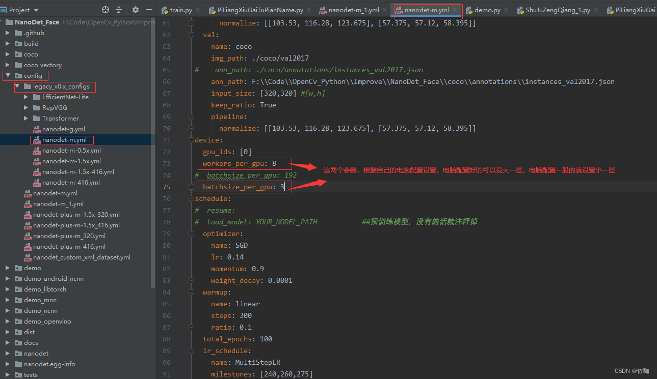The width and height of the screenshot is (657, 379).
Task: Click the YML icon of nanodet-plus-m_416.yml
Action: [28, 247]
